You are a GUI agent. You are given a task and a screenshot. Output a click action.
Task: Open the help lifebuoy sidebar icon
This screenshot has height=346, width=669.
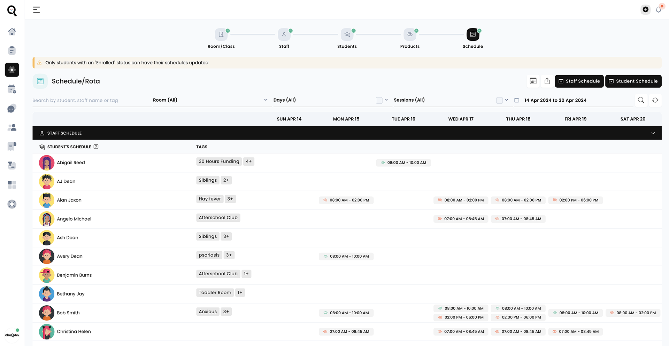(x=12, y=204)
